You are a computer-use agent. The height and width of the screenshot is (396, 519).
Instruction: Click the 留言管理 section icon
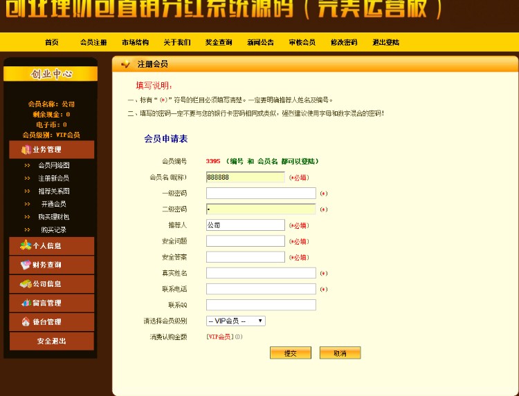[x=26, y=303]
